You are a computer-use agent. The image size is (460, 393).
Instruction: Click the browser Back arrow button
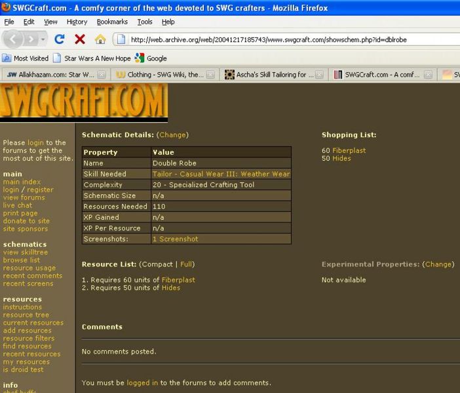13,39
